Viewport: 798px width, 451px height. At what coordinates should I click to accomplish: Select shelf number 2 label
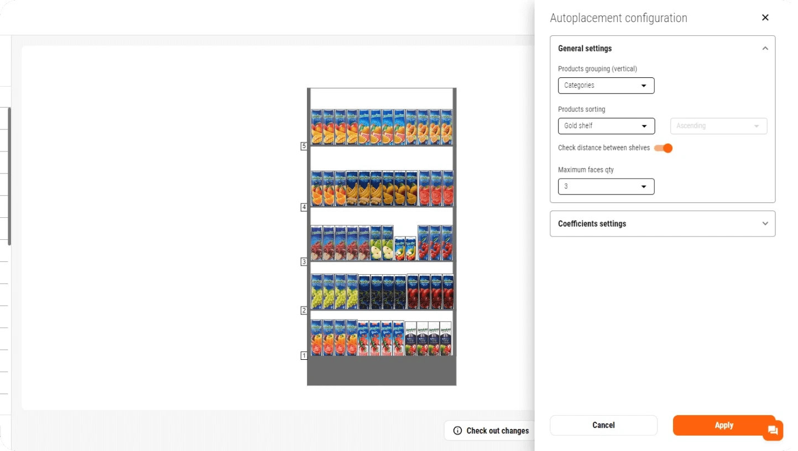point(304,311)
